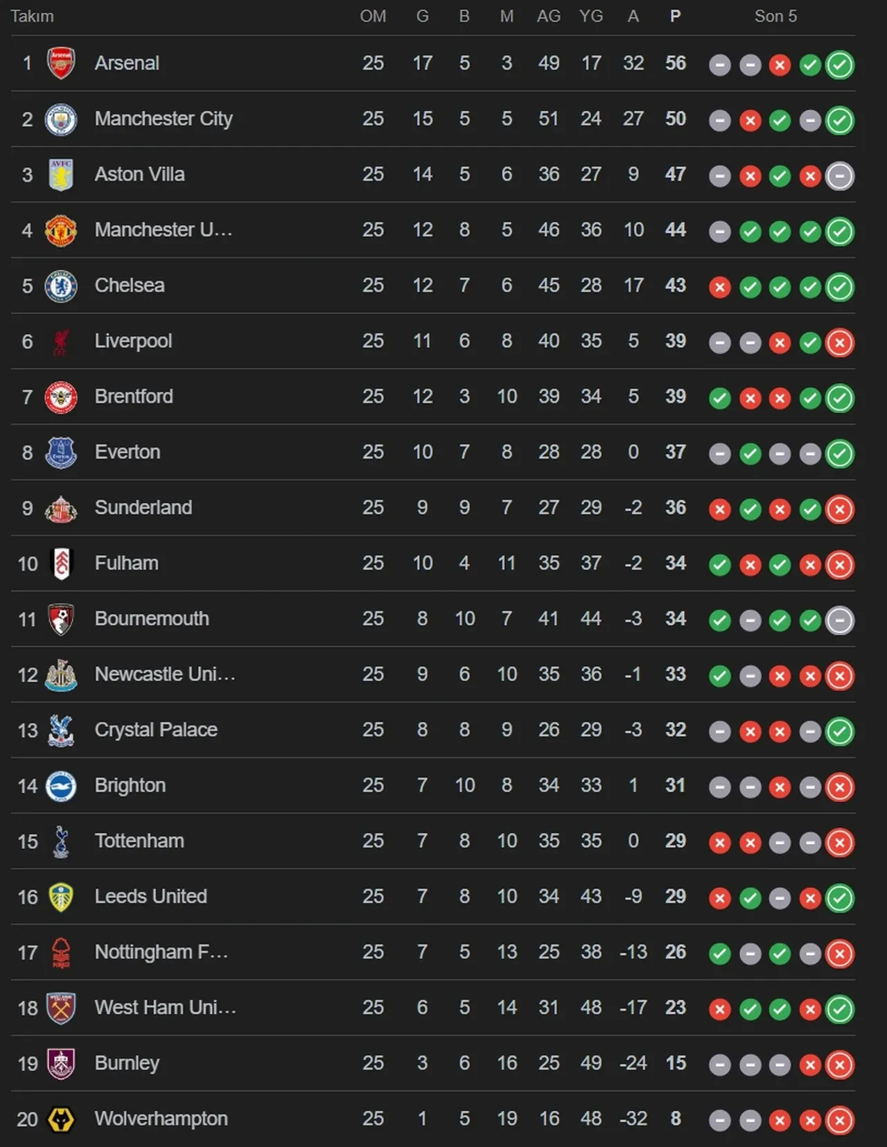887x1147 pixels.
Task: Open the truncated West Ham United team link
Action: 165,1008
